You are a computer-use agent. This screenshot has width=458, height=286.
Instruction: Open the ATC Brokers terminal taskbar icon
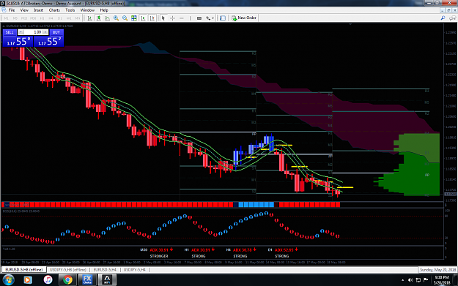pyautogui.click(x=107, y=280)
